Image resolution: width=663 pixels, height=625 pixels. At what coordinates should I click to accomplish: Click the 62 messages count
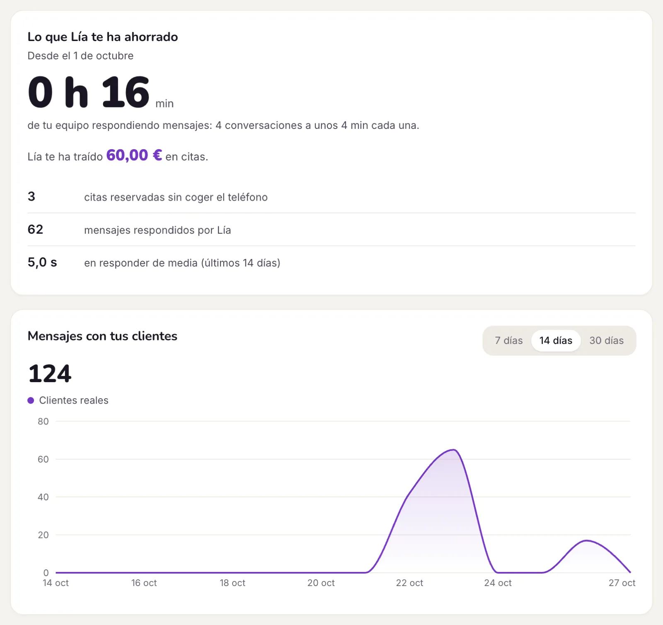click(x=35, y=230)
